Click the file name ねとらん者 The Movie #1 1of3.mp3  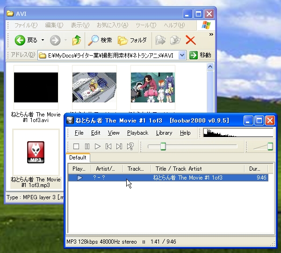[x=36, y=182]
